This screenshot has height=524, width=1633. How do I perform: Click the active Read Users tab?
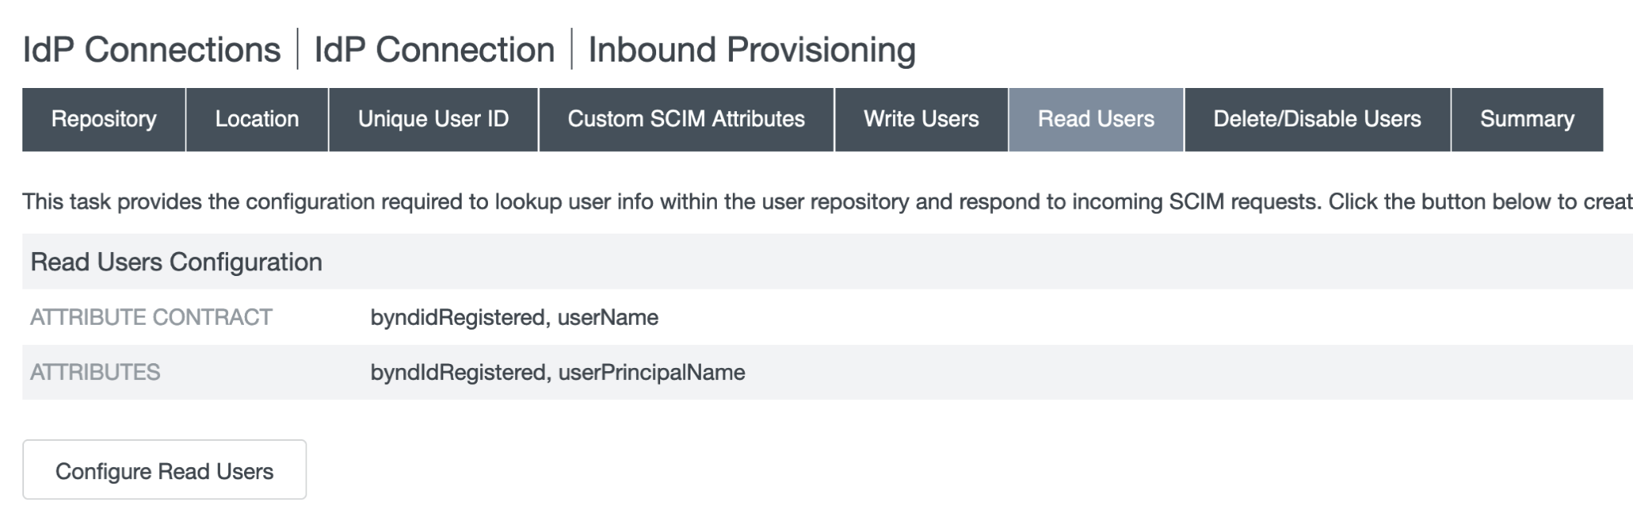(1095, 119)
